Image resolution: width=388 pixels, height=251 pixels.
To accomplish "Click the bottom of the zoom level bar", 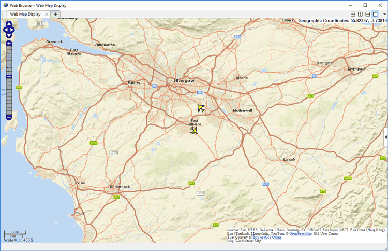I will 9,113.
